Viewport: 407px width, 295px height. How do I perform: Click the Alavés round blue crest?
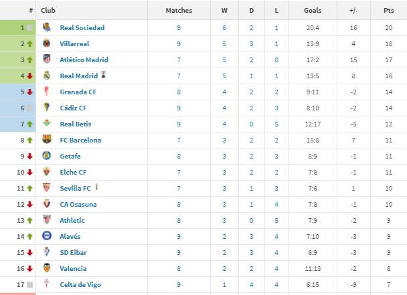click(47, 235)
